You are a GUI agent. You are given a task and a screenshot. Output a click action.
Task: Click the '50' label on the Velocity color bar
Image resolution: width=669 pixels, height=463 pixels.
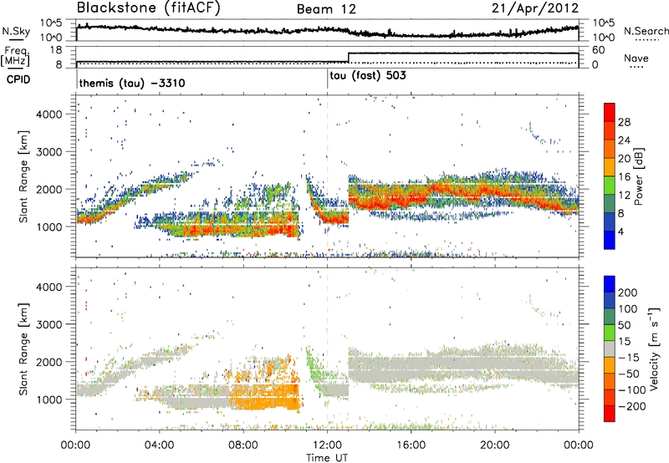(x=624, y=325)
